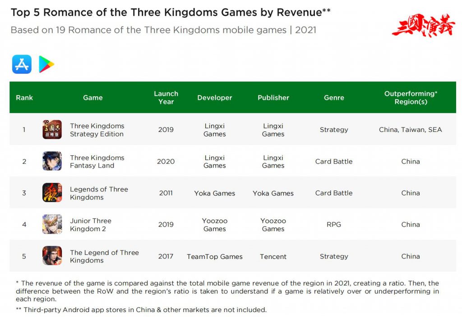Click the Tencent publisher cell
Screen dimensions: 462x317
point(273,257)
